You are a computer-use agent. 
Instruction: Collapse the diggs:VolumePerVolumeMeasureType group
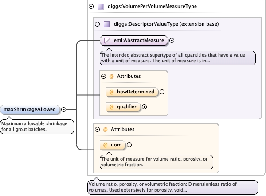91,7
